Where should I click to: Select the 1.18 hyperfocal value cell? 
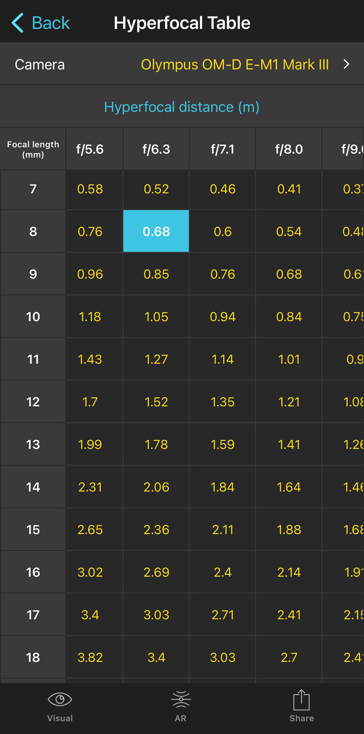point(90,317)
